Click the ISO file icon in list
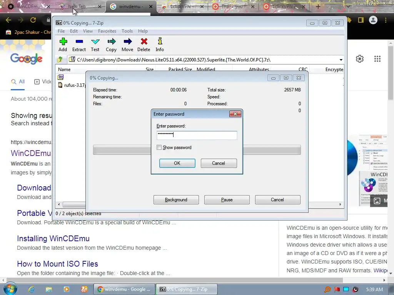The width and height of the screenshot is (394, 295). pyautogui.click(x=60, y=77)
